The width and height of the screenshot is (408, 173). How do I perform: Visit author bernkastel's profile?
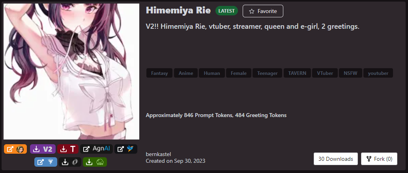click(x=158, y=154)
